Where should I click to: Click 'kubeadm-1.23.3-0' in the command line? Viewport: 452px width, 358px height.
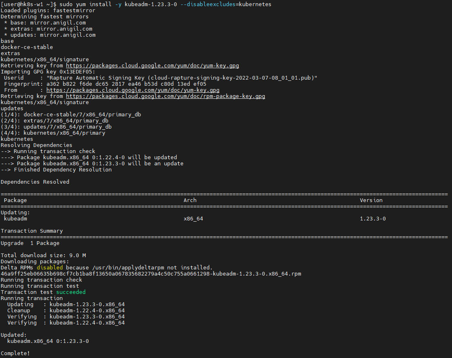point(151,4)
